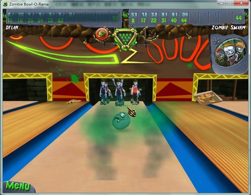
Task: Click the pizza slice on the left lane
Action: click(x=74, y=101)
